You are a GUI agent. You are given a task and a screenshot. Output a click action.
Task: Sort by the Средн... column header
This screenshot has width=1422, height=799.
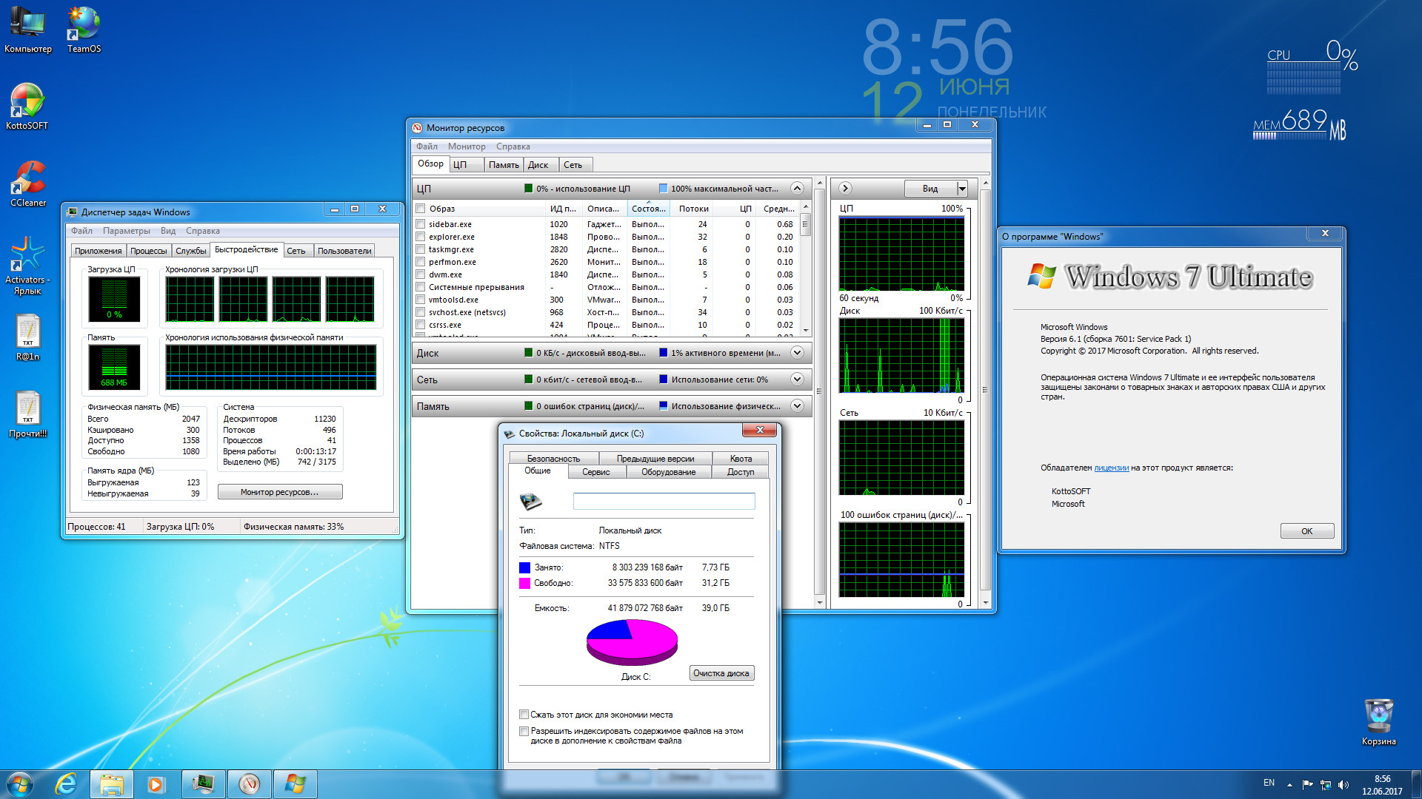[x=779, y=209]
